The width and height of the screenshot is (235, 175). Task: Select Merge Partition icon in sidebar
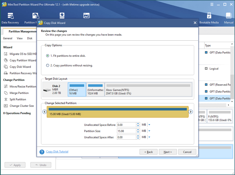(6, 93)
